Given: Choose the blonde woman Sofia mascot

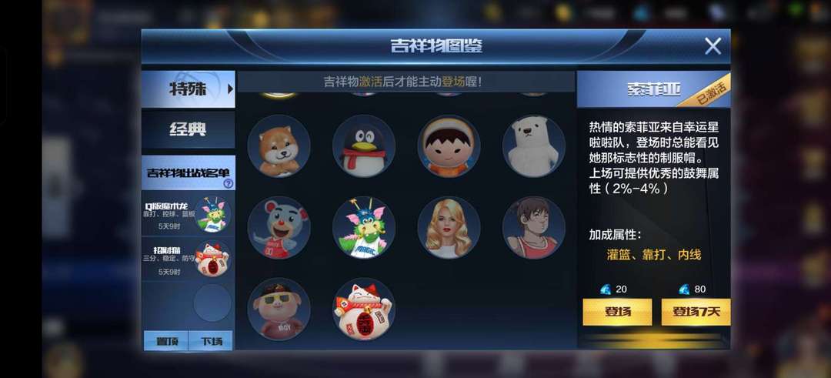Looking at the screenshot, I should (449, 227).
